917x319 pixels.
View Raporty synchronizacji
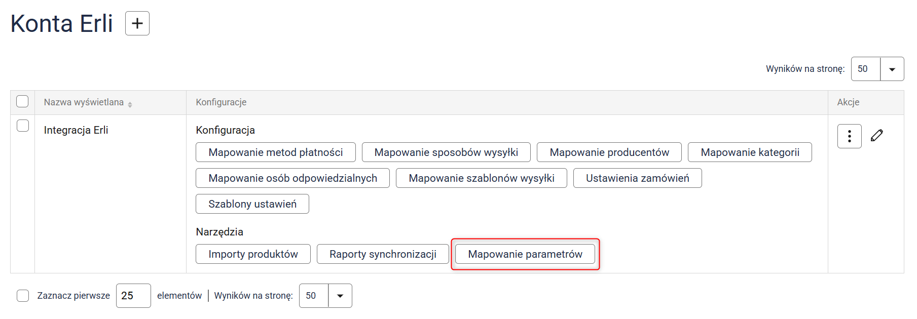(x=383, y=254)
